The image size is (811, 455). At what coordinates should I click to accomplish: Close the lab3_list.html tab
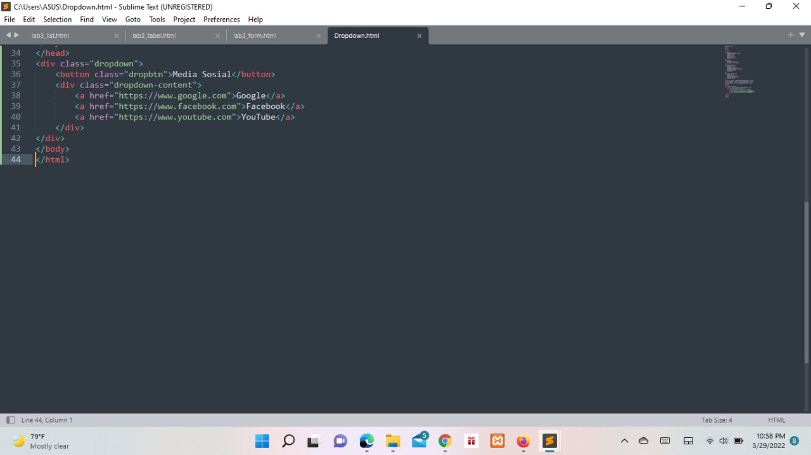117,36
